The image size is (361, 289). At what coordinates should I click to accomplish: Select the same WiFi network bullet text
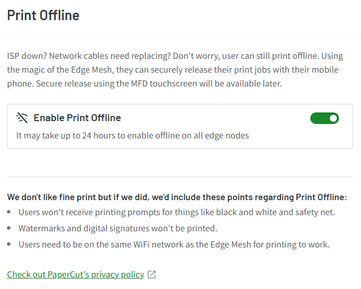coord(174,244)
